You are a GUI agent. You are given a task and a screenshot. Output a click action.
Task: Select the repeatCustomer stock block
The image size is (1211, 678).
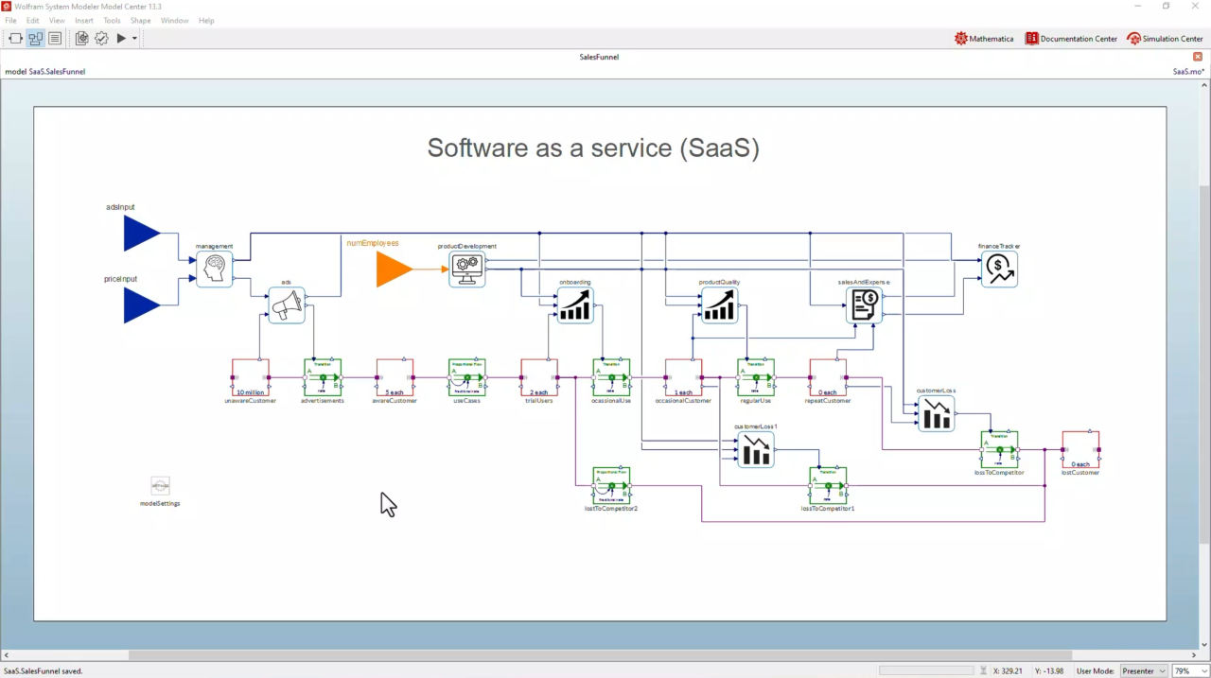(828, 377)
